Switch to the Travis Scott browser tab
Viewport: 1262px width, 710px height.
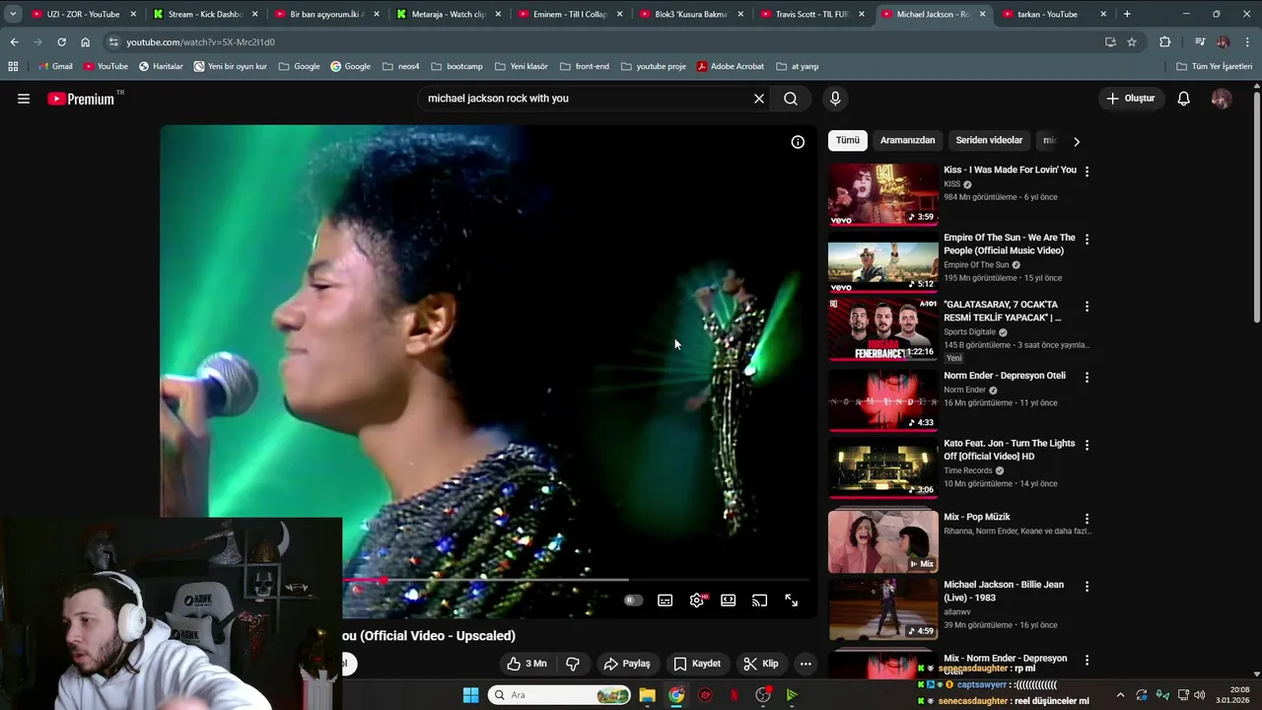pos(810,14)
